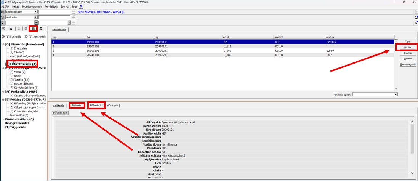Select the Bibliográfiai adat tree node
The image size is (418, 181).
click(x=17, y=123)
